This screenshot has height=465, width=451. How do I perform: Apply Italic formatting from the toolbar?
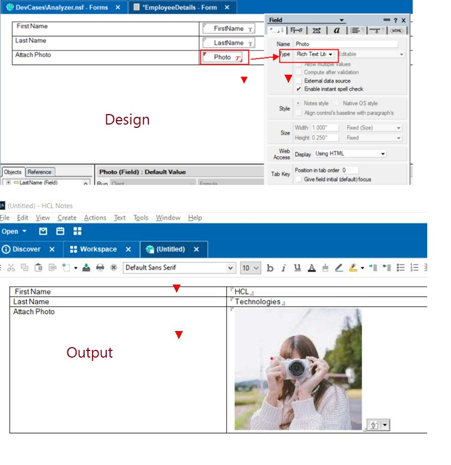coord(283,268)
